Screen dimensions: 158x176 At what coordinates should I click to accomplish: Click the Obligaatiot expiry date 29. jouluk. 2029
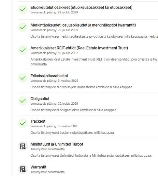tap(68, 104)
